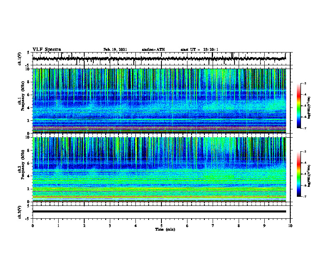Click the "-5" tick on ch.3(V) axis

point(28,219)
